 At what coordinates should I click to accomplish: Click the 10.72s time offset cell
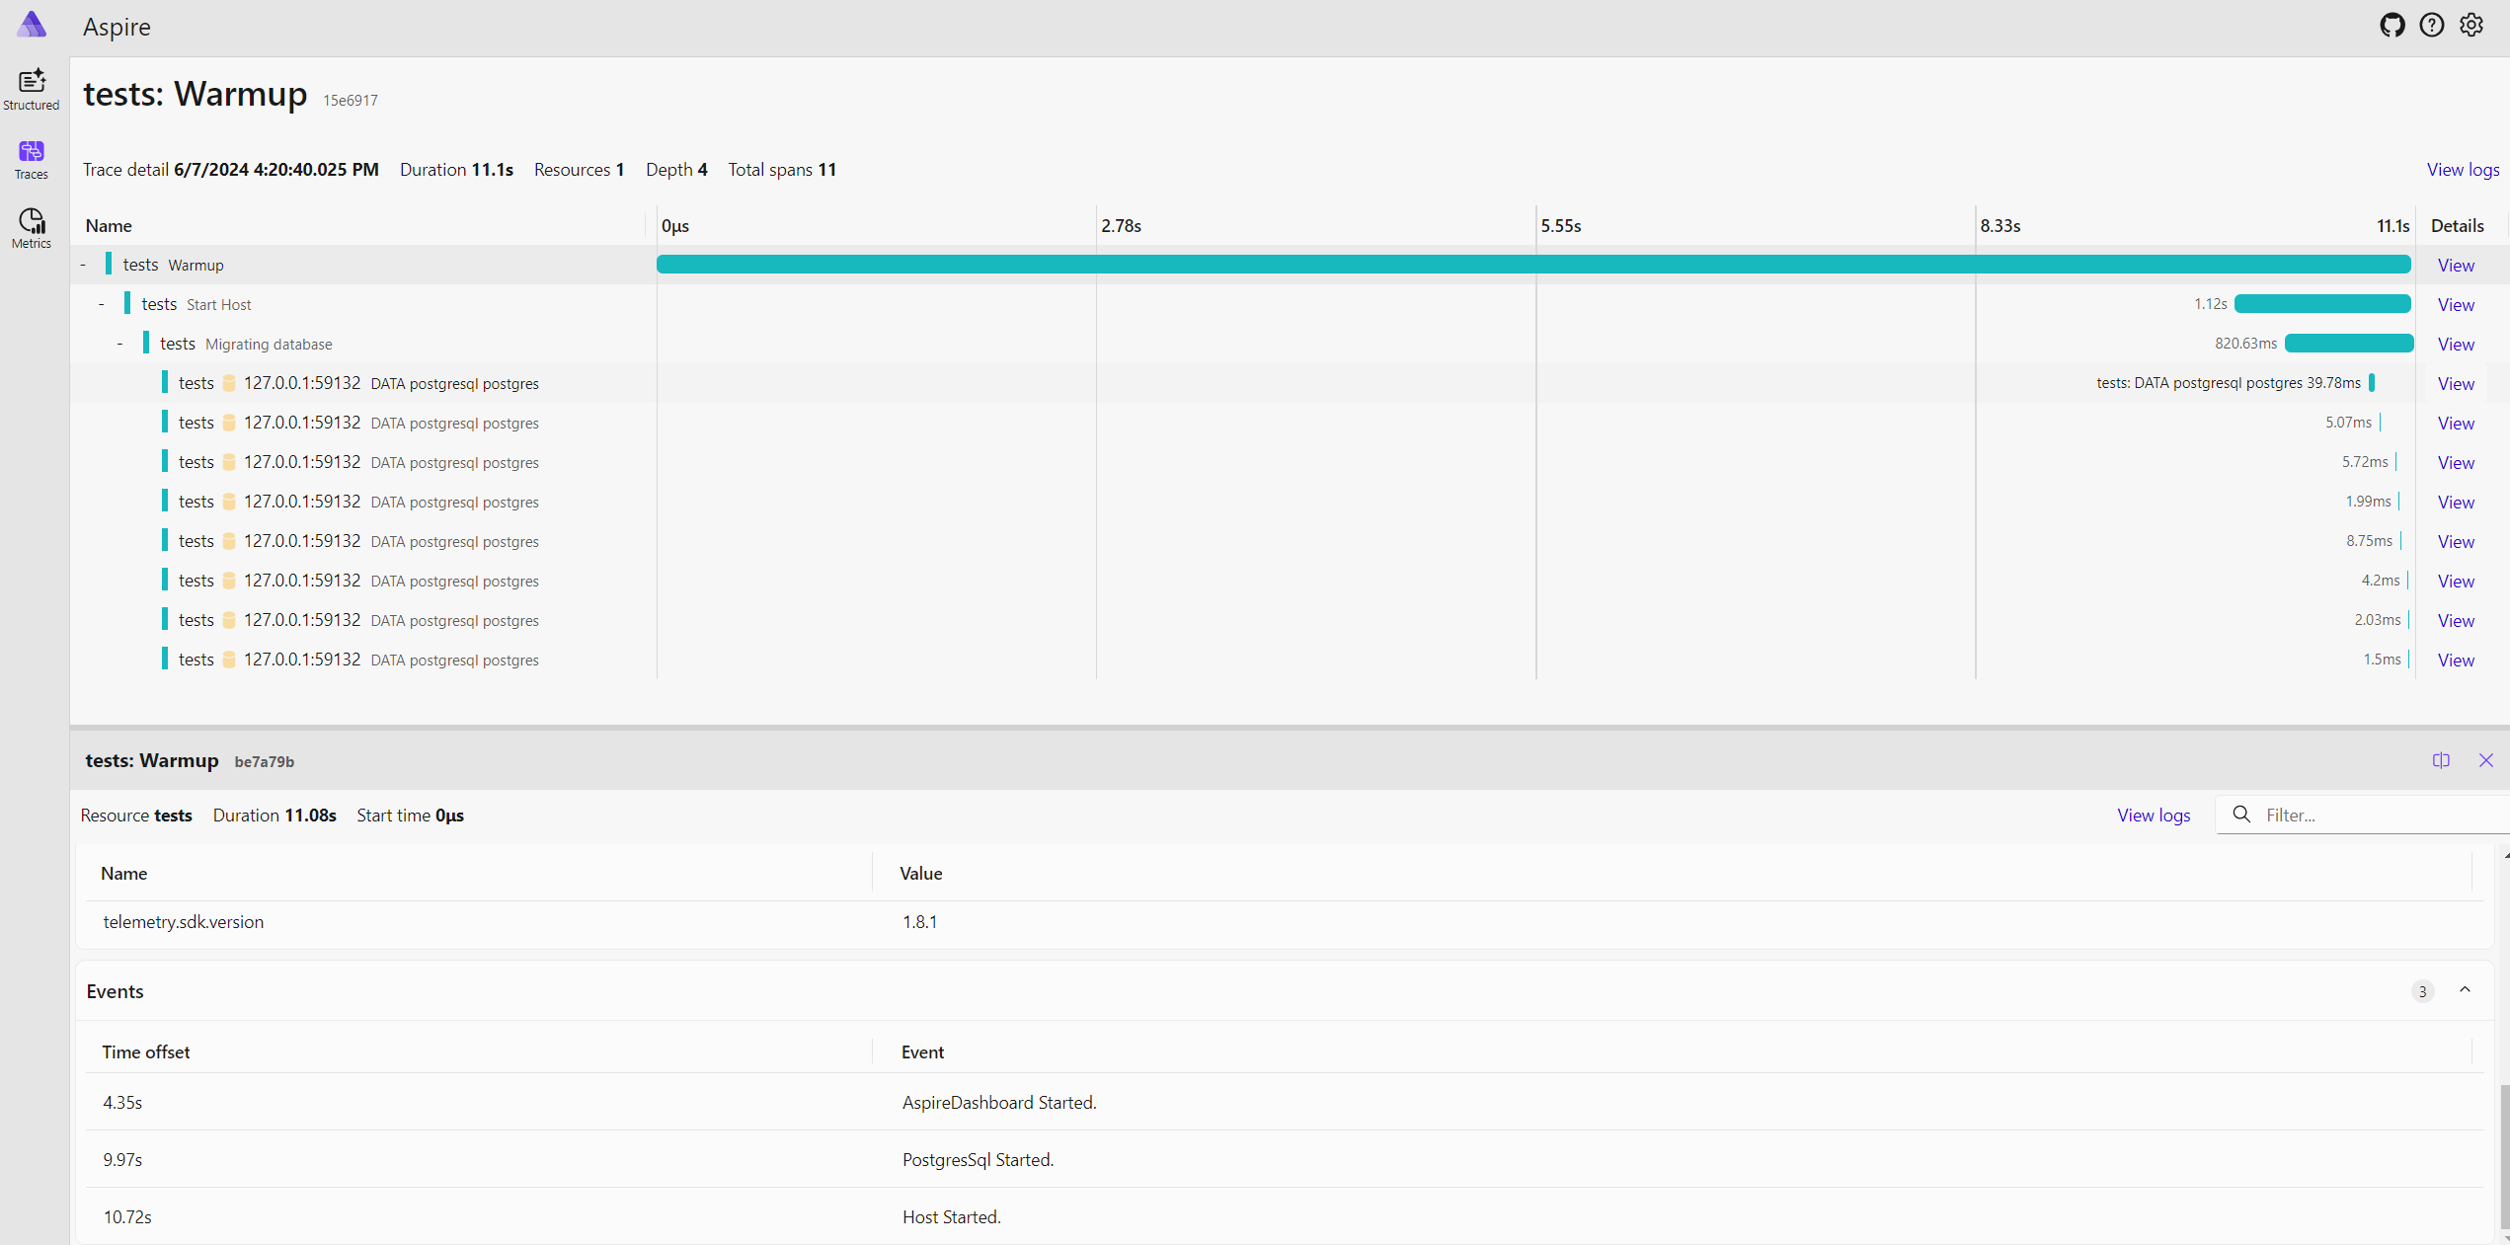coord(127,1217)
